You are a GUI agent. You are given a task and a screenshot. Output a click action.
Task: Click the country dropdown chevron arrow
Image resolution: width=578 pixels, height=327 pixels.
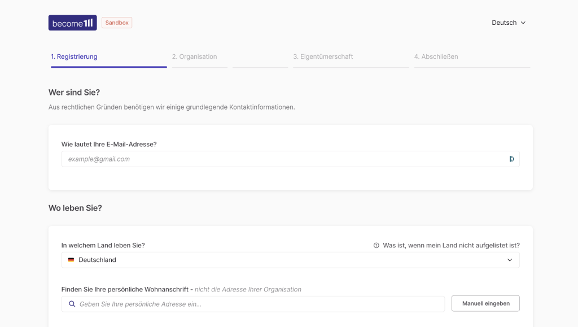point(510,260)
